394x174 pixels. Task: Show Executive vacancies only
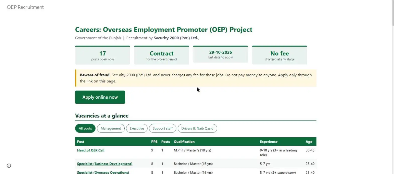(137, 128)
